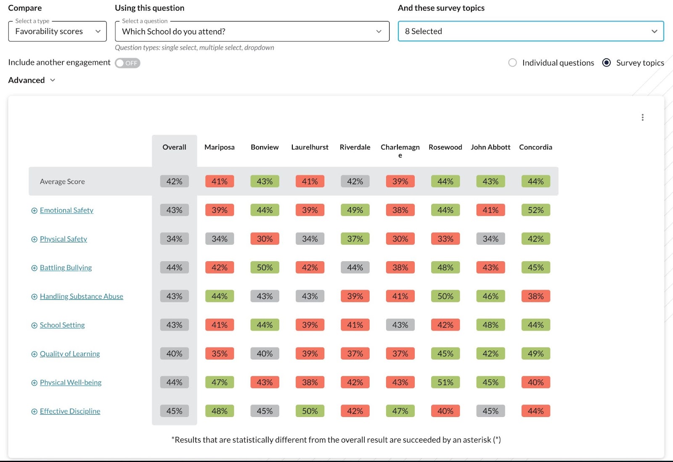Image resolution: width=673 pixels, height=462 pixels.
Task: Click the John Abbott column header
Action: (490, 147)
